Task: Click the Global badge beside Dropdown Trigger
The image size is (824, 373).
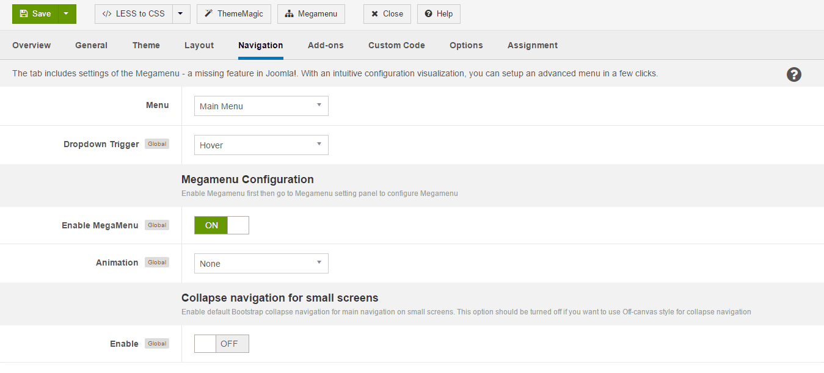Action: pos(157,144)
